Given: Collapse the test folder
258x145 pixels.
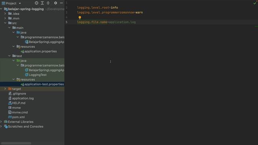Looking at the screenshot, I should (x=9, y=56).
